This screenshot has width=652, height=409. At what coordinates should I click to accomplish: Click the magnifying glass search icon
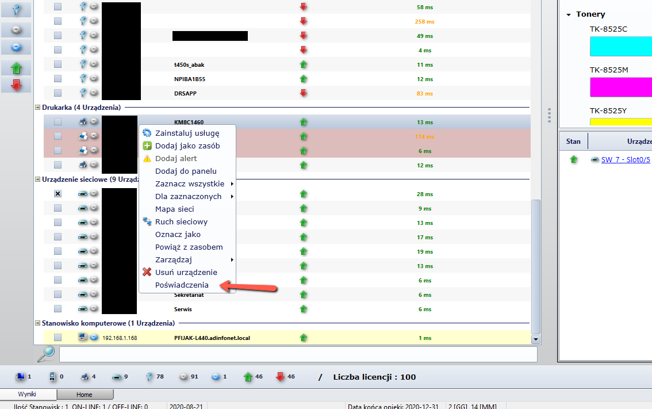45,354
